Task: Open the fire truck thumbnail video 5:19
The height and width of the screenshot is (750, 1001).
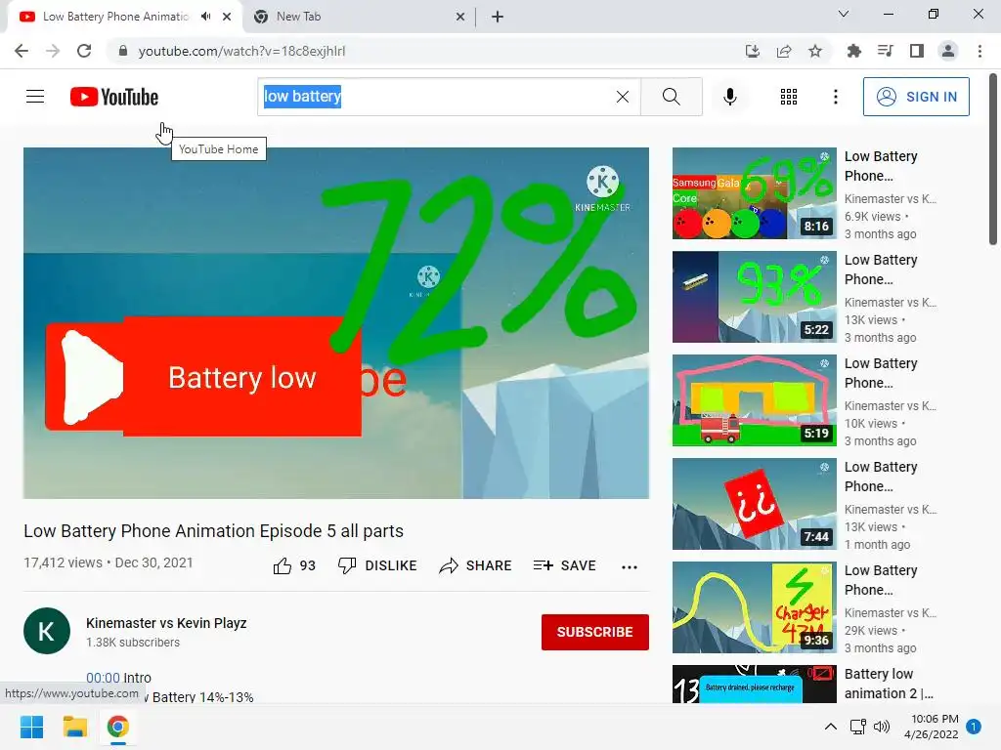Action: [754, 400]
